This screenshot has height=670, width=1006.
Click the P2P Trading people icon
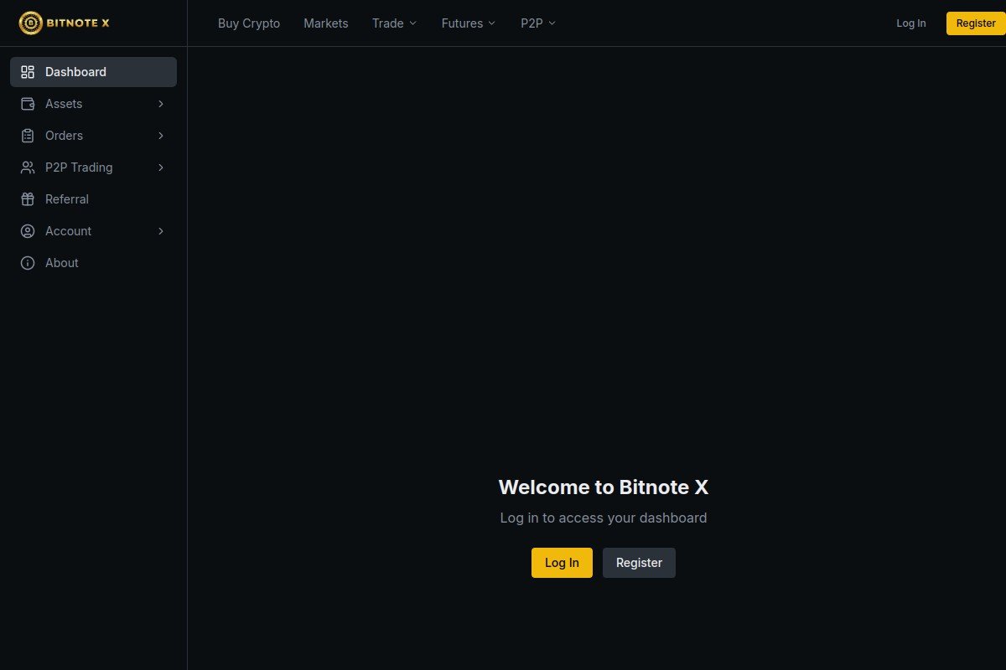coord(28,167)
